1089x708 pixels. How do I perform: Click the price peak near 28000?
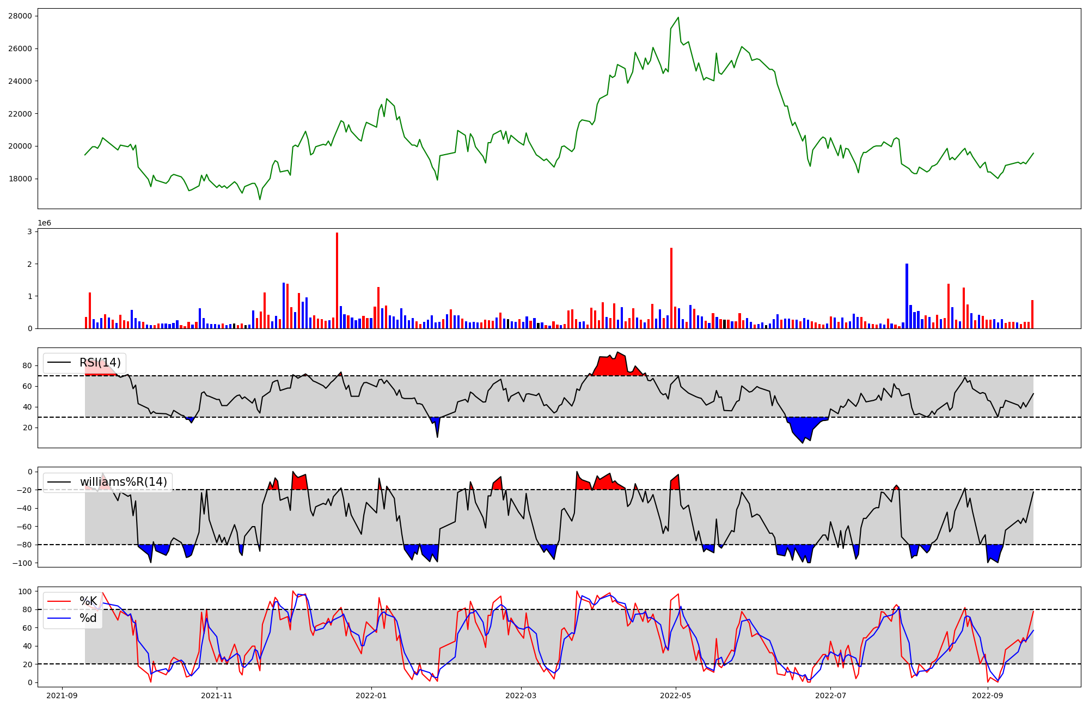click(678, 18)
